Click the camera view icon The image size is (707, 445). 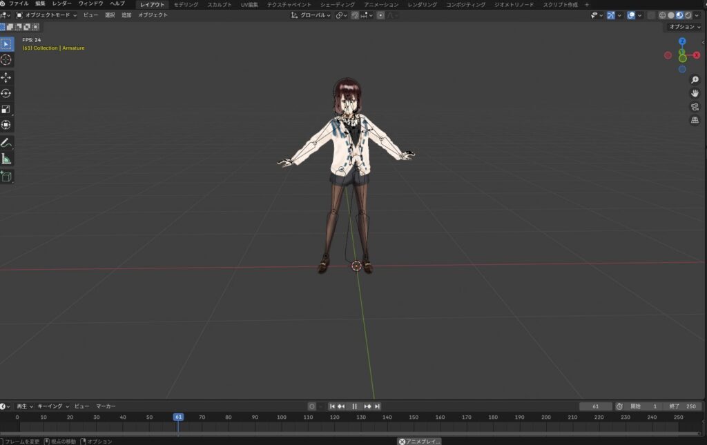point(695,107)
